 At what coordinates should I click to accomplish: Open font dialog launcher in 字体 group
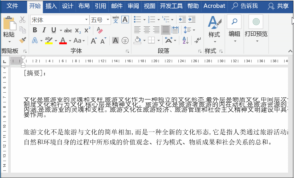coord(128,51)
